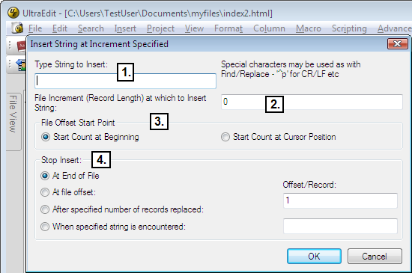Focus the Type String to Insert field
The image size is (412, 273).
pyautogui.click(x=125, y=81)
